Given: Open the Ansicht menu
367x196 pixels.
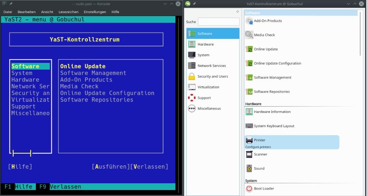Looking at the screenshot, I should coord(47,12).
